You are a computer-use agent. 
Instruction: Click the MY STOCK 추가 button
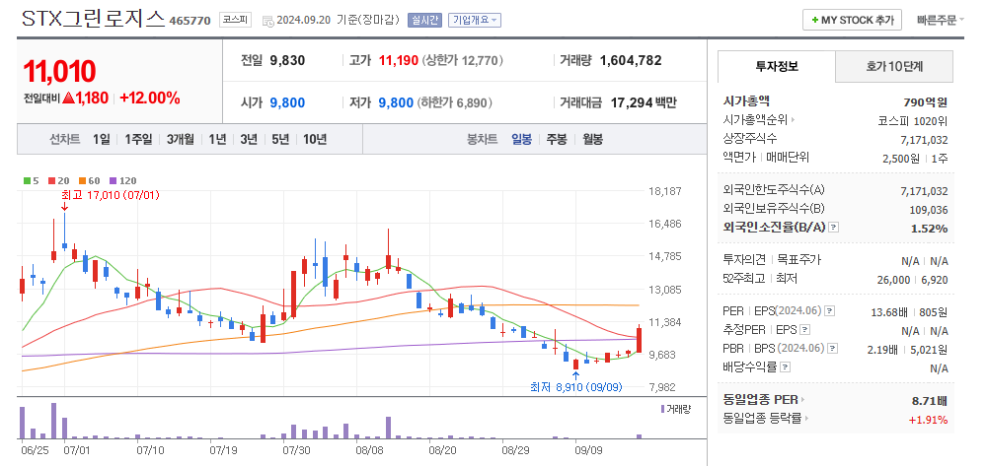[853, 20]
